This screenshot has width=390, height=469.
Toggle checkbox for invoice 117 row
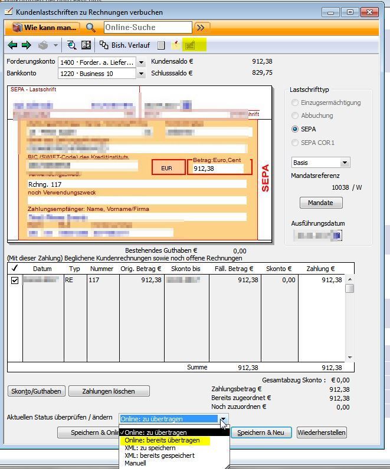click(x=15, y=280)
